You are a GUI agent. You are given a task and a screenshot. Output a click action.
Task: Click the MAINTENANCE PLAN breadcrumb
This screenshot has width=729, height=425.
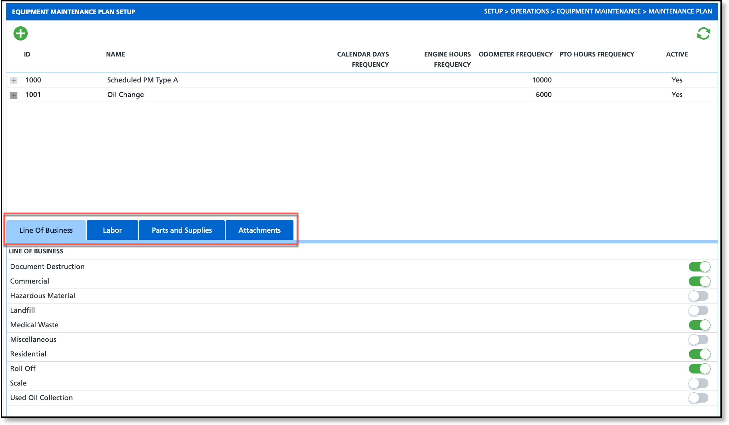click(x=680, y=11)
